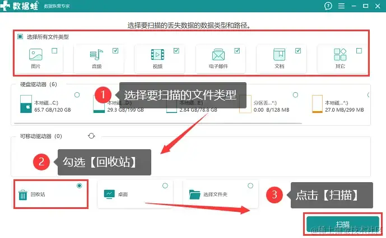Click the 桌面 monitor icon
This screenshot has height=238, width=386.
[x=109, y=194]
